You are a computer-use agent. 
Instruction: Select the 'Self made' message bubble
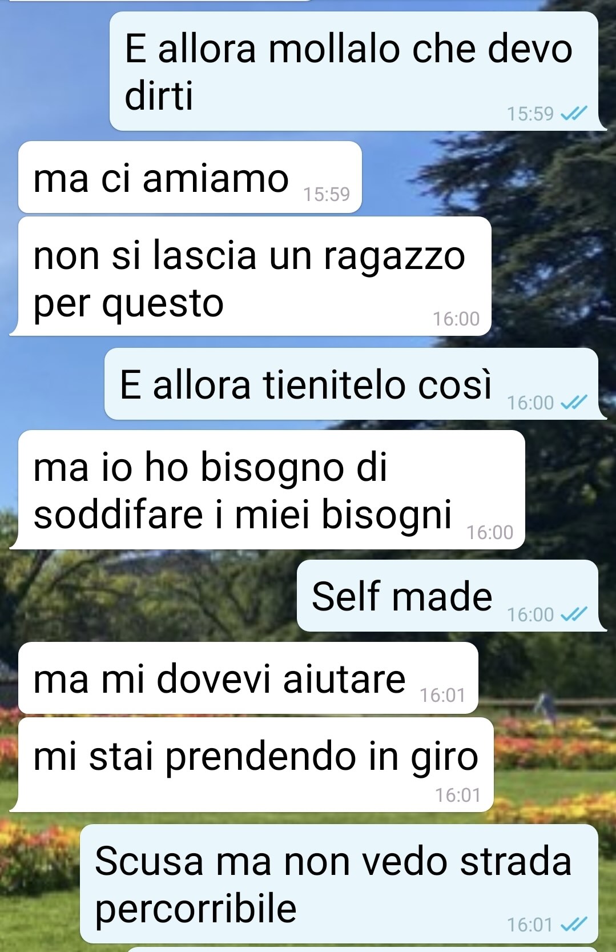pyautogui.click(x=448, y=596)
